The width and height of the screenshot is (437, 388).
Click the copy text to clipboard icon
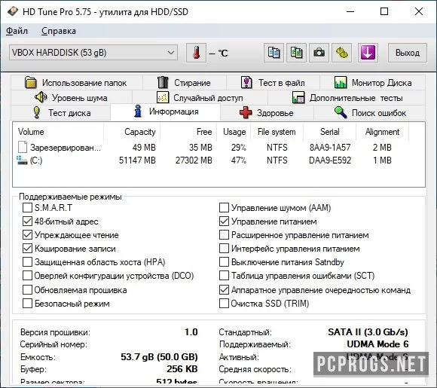tap(274, 53)
